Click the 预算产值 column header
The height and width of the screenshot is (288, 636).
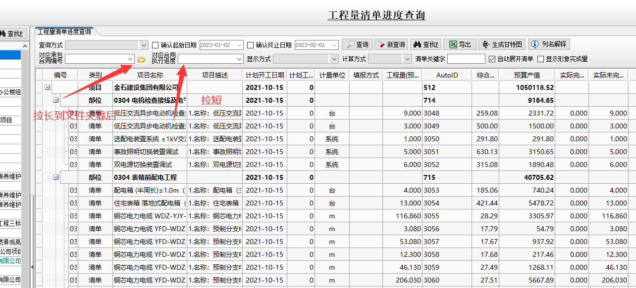coord(527,75)
